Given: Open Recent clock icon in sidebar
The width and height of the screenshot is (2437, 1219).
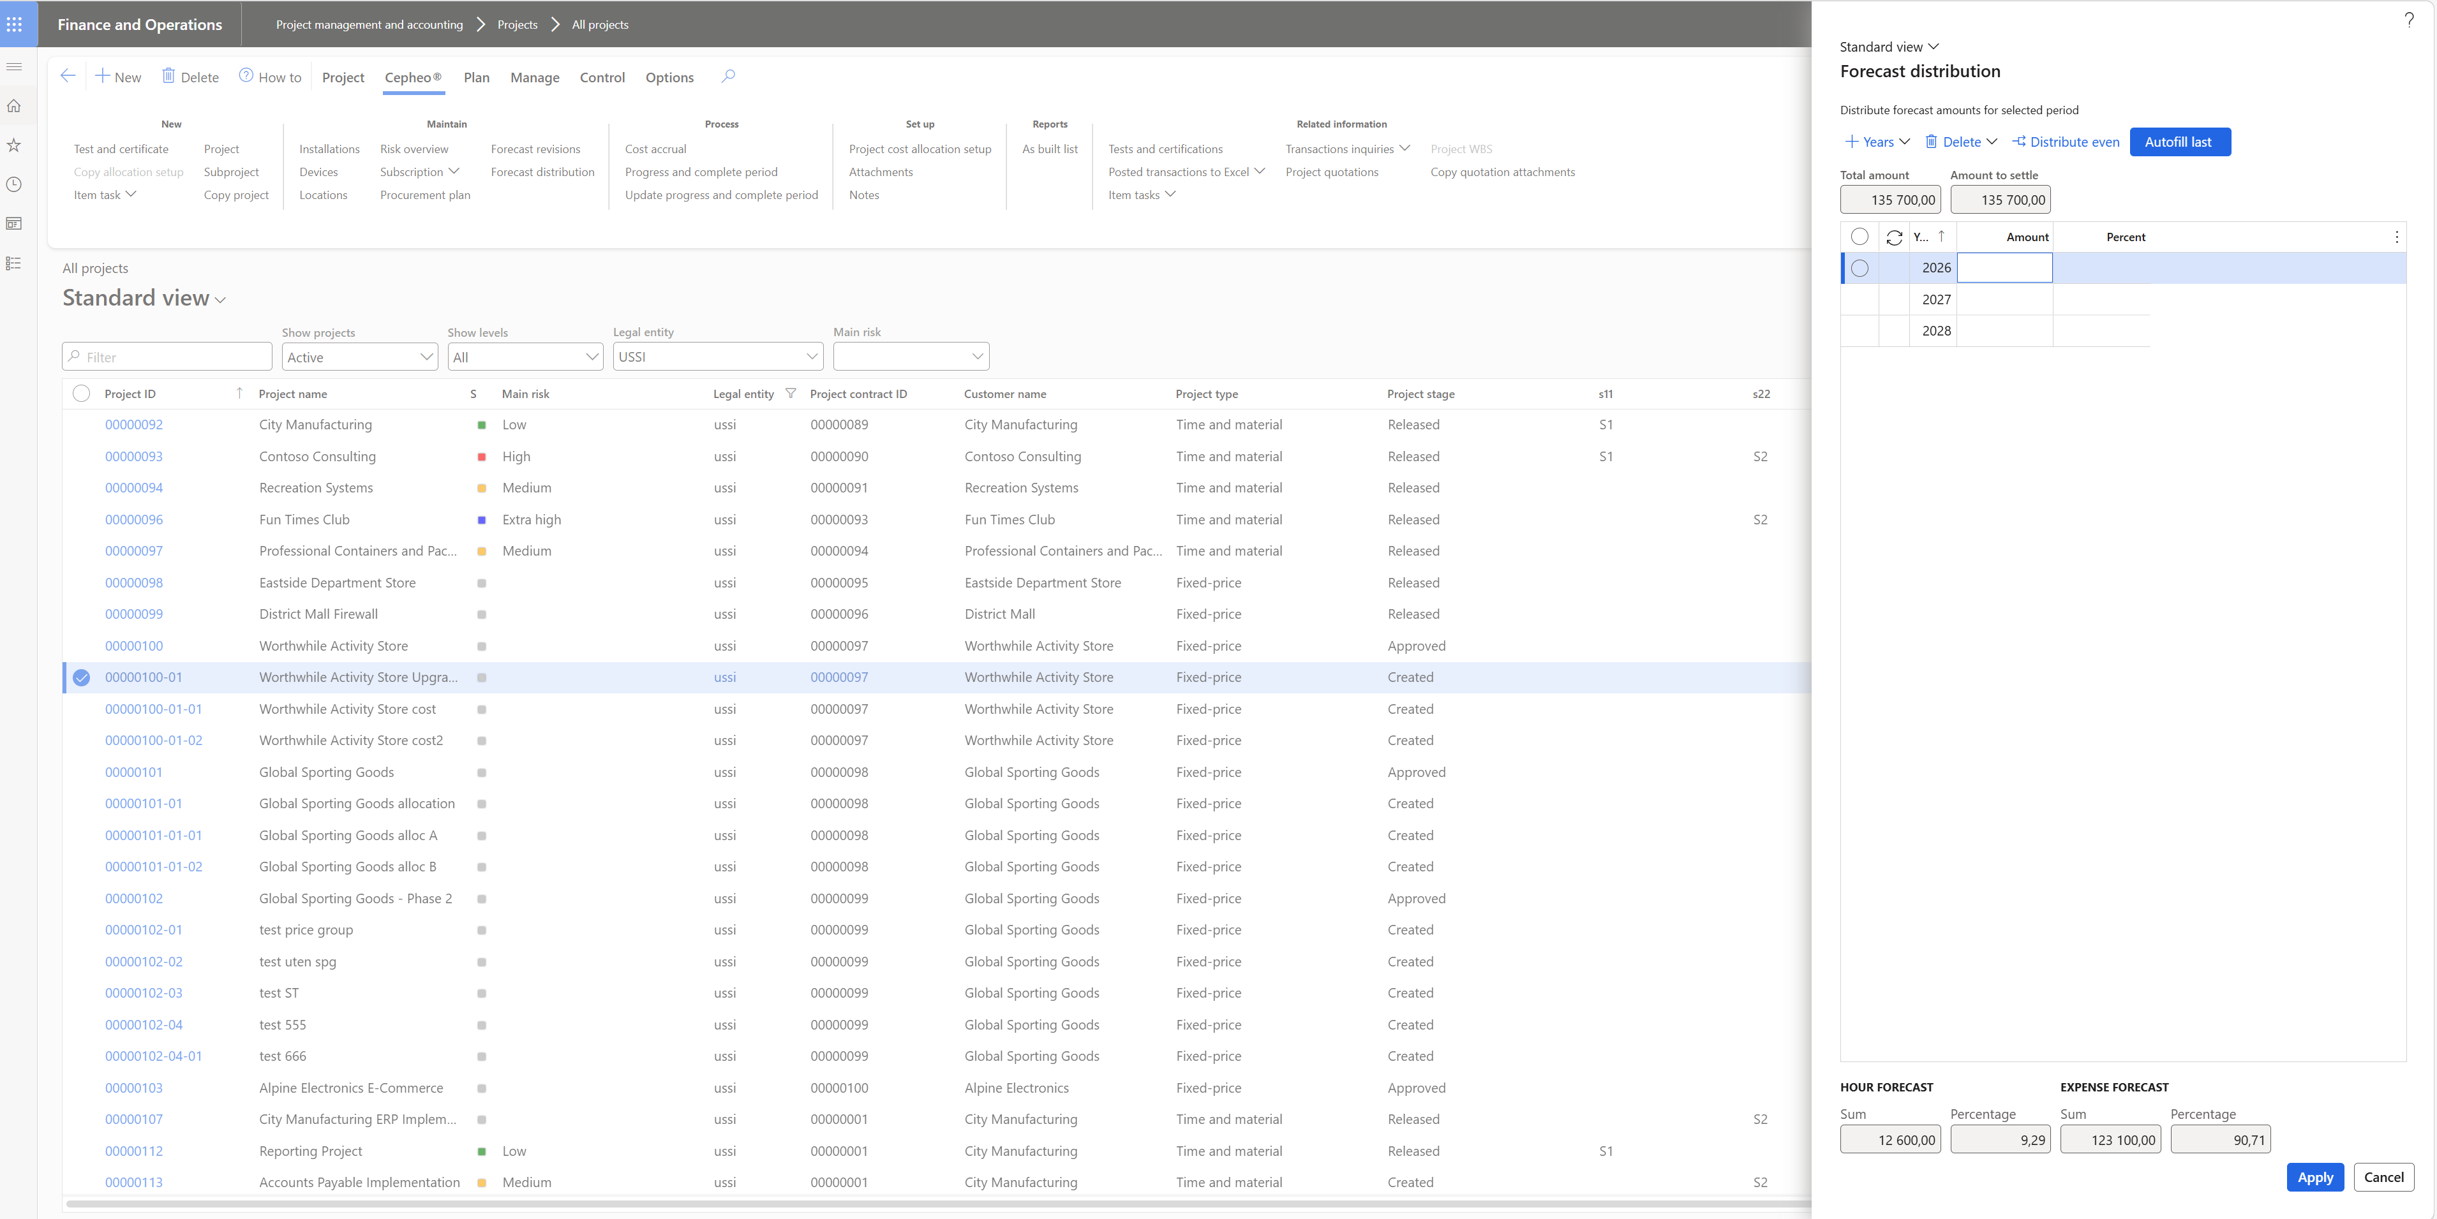Looking at the screenshot, I should pos(14,184).
